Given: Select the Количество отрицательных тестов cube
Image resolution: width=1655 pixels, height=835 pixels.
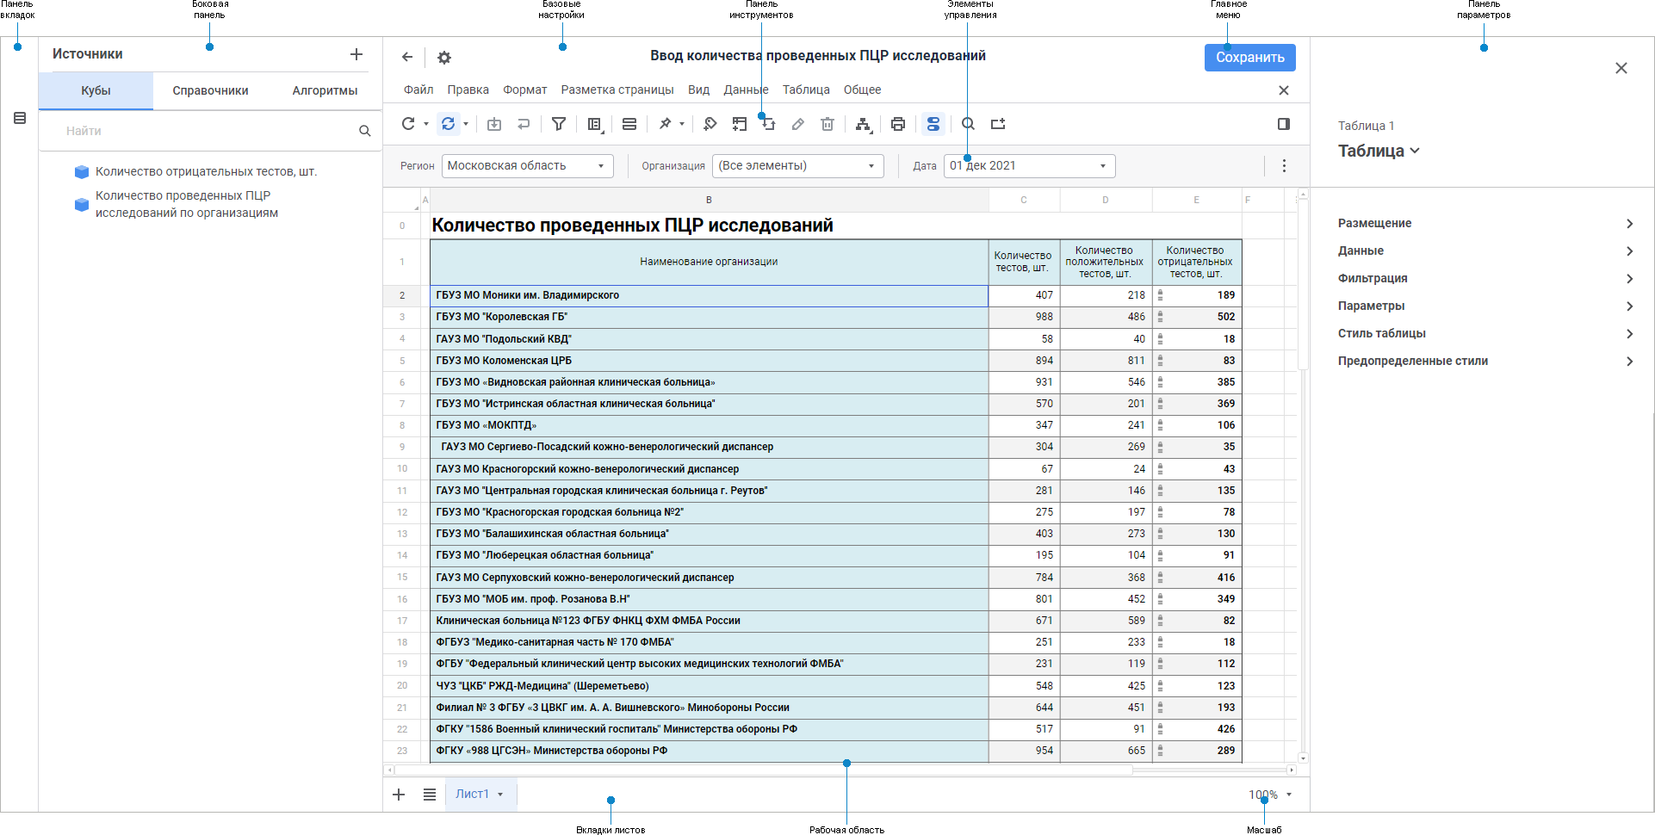Looking at the screenshot, I should 206,172.
